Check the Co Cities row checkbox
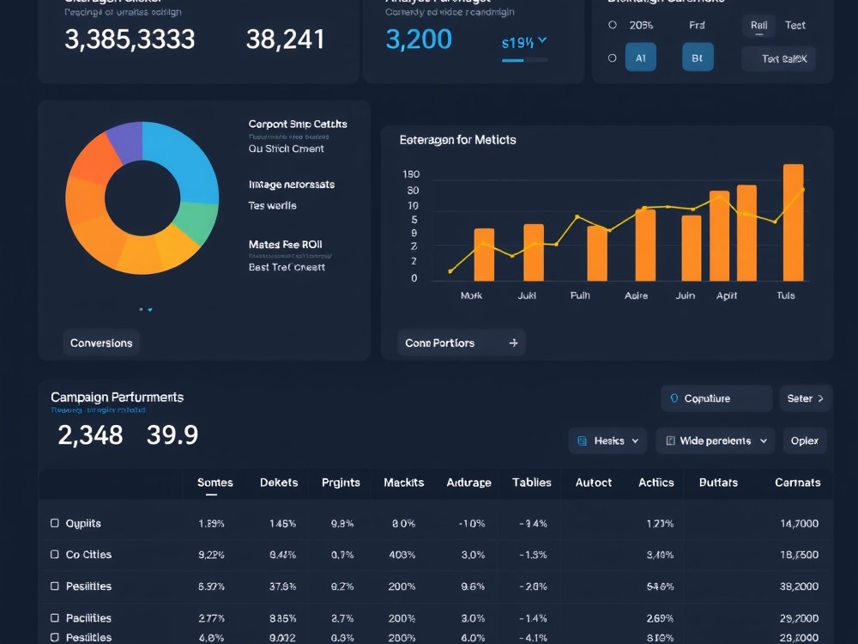Viewport: 858px width, 644px height. coord(55,554)
